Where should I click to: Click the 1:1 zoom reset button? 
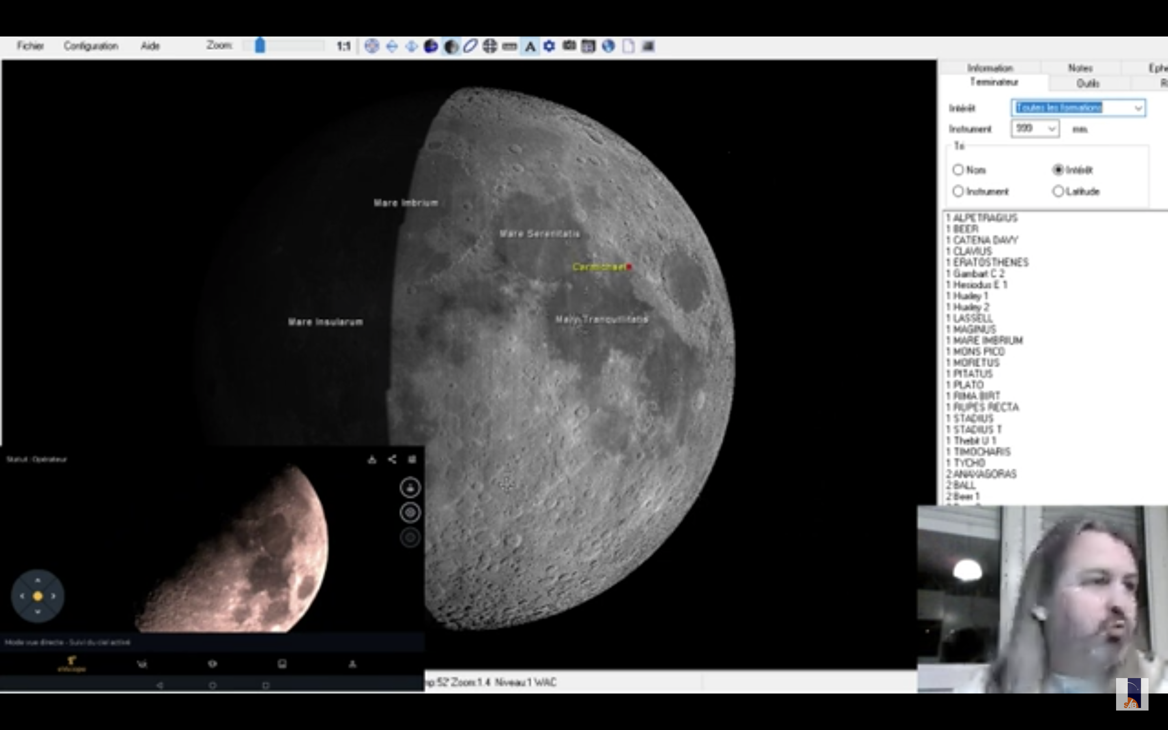[x=343, y=46]
